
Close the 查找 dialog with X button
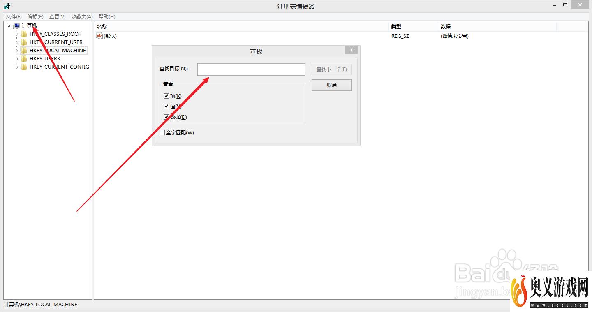pos(351,50)
